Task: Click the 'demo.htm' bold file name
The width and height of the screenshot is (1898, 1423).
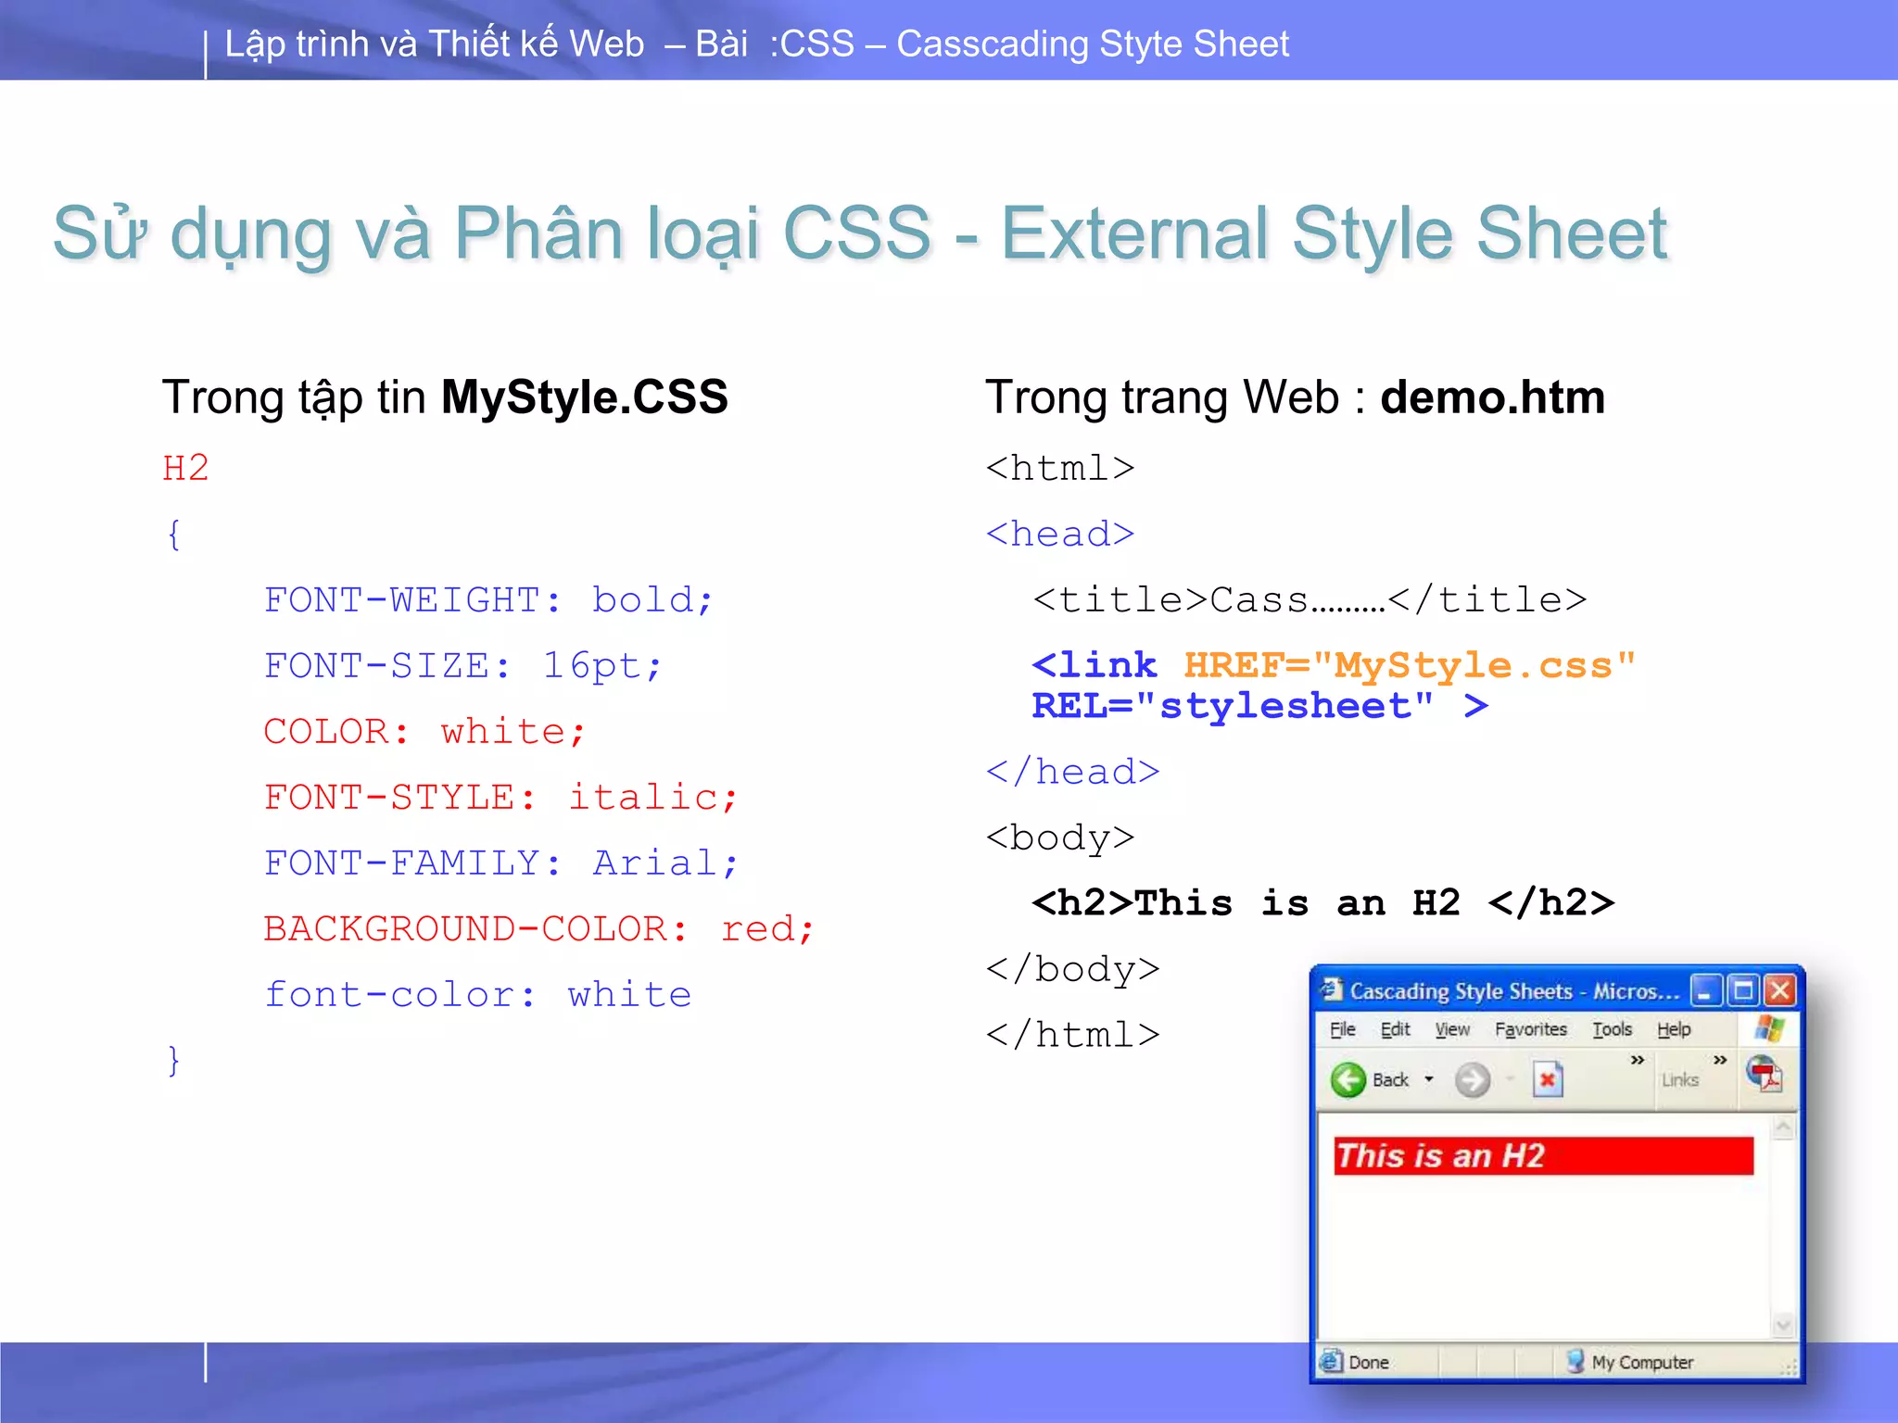Action: click(x=1492, y=397)
